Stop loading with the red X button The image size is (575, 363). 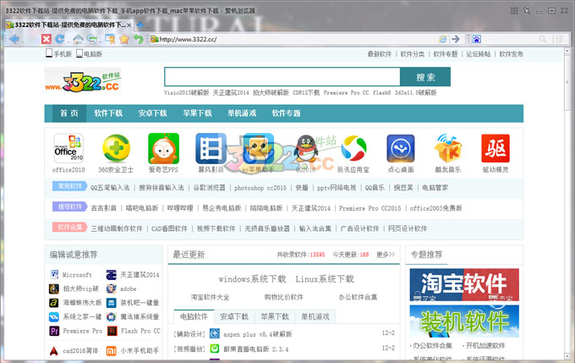coord(47,39)
